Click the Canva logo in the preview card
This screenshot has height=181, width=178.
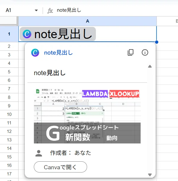tap(35, 53)
